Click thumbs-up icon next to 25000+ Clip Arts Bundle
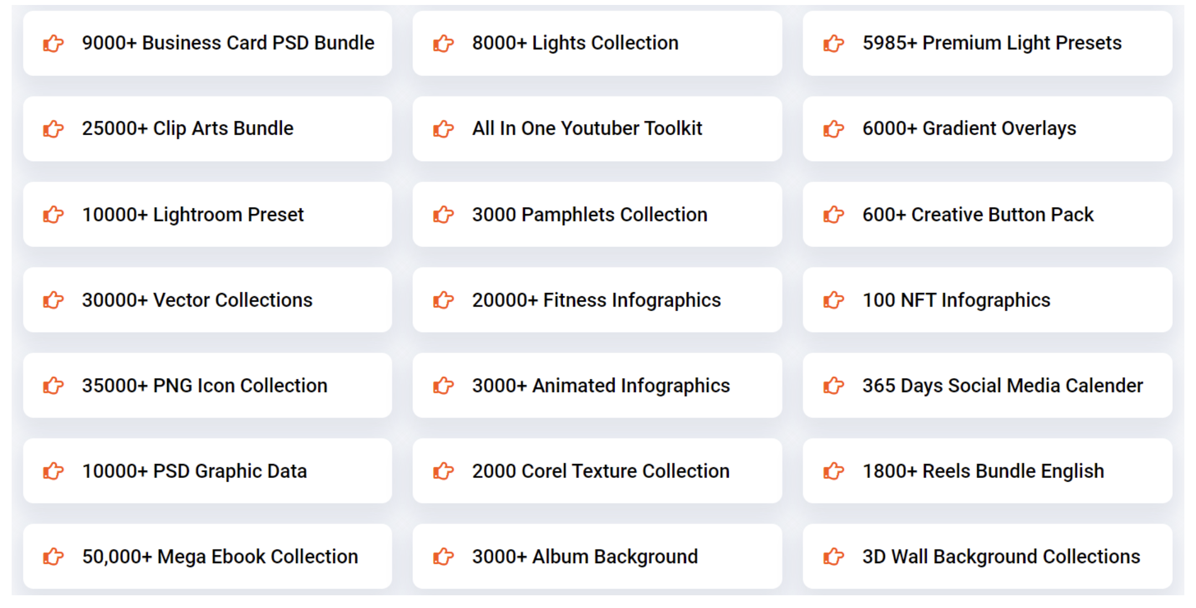 54,129
